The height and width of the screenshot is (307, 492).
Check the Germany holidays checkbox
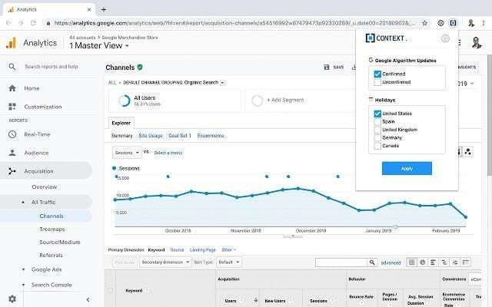click(377, 138)
